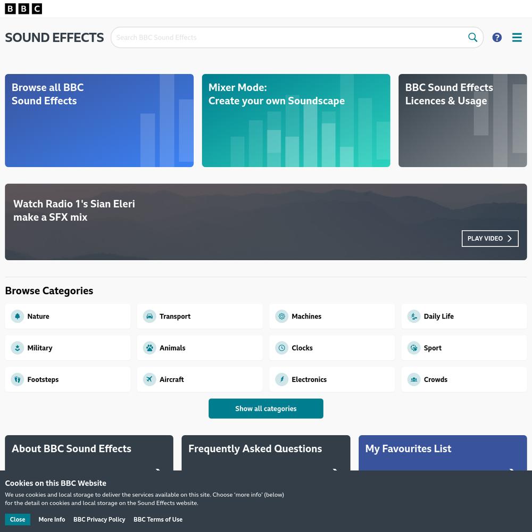Open Browse all BBC Sound Effects card

[x=99, y=120]
